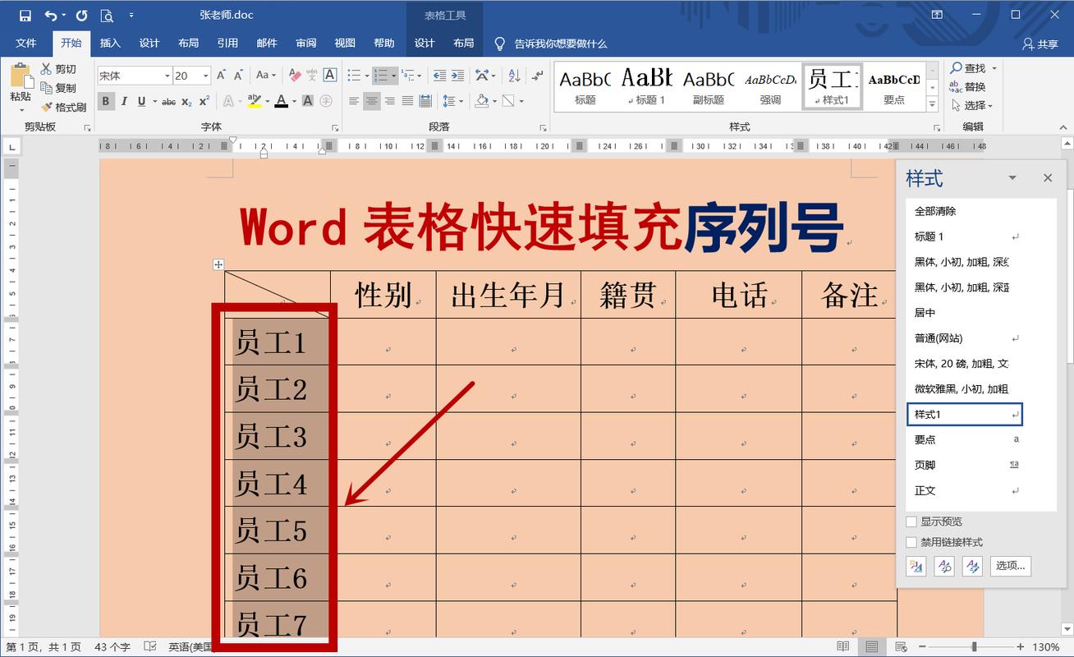Apply the yellow text highlight color
1074x657 pixels.
pos(255,101)
